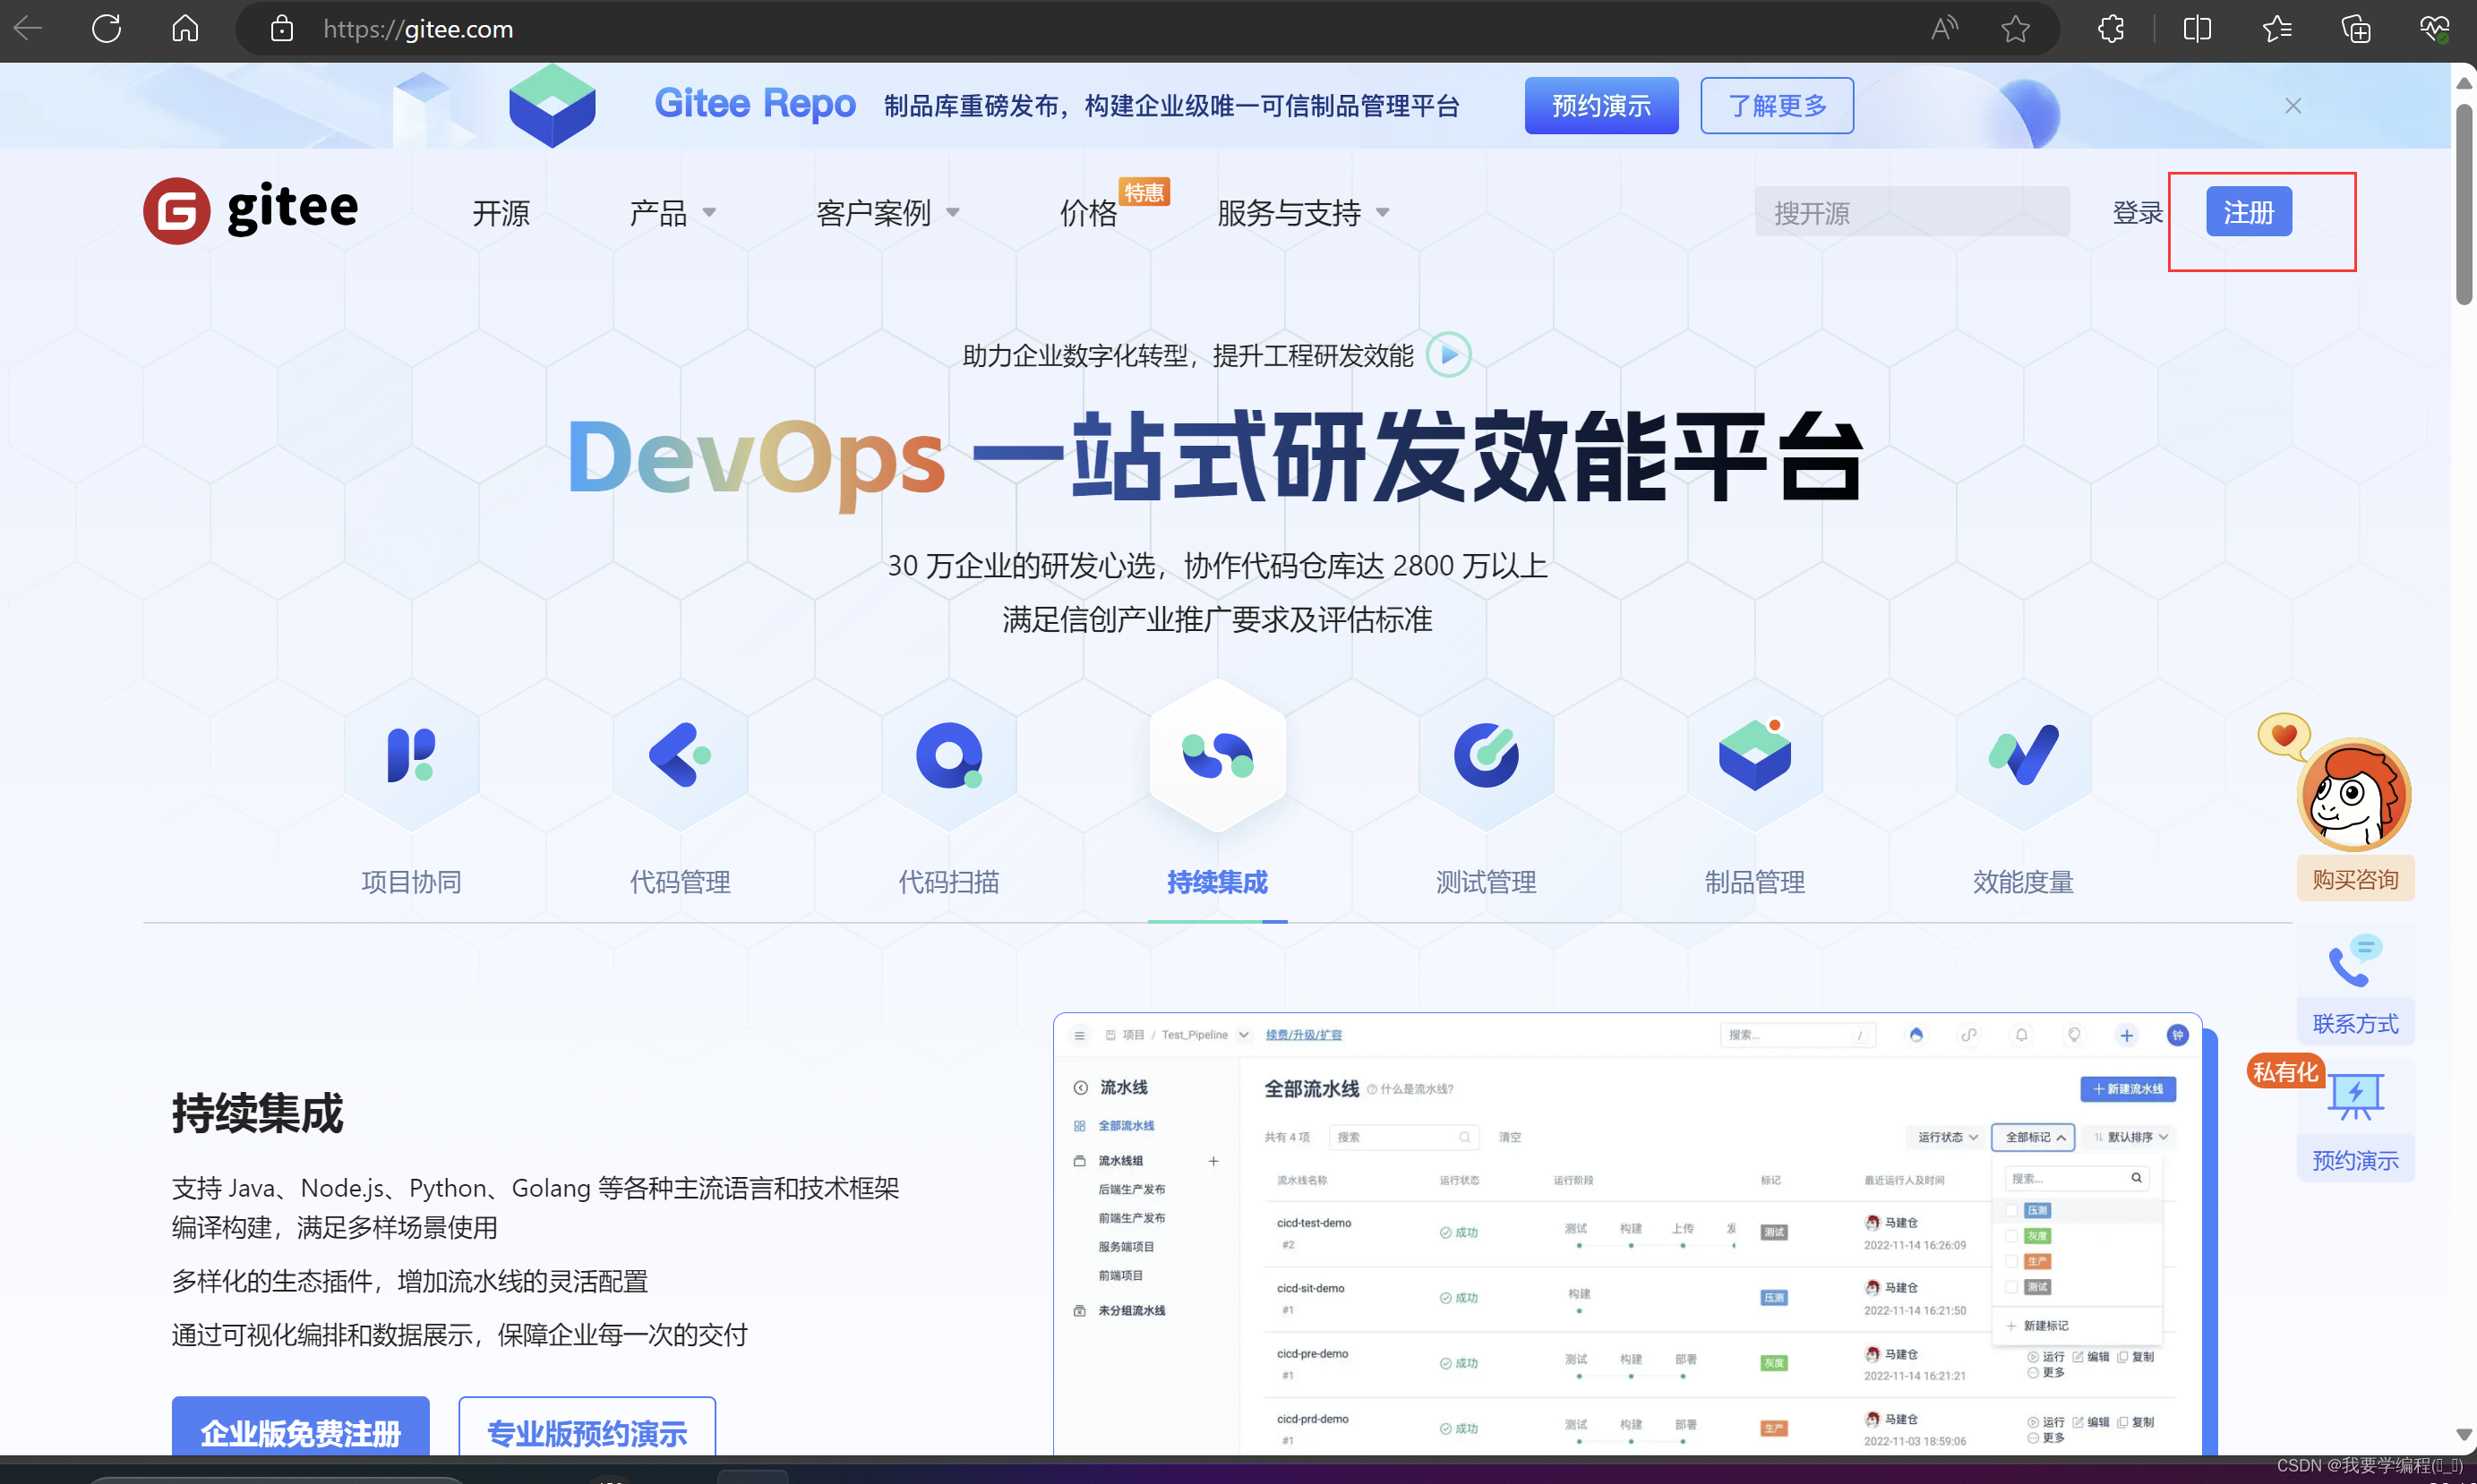Expand the 客户案例 dropdown menu
The image size is (2477, 1484).
pyautogui.click(x=887, y=213)
